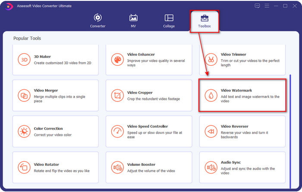Viewport: 302px width, 192px height.
Task: Select the Toolbox tab
Action: 204,21
